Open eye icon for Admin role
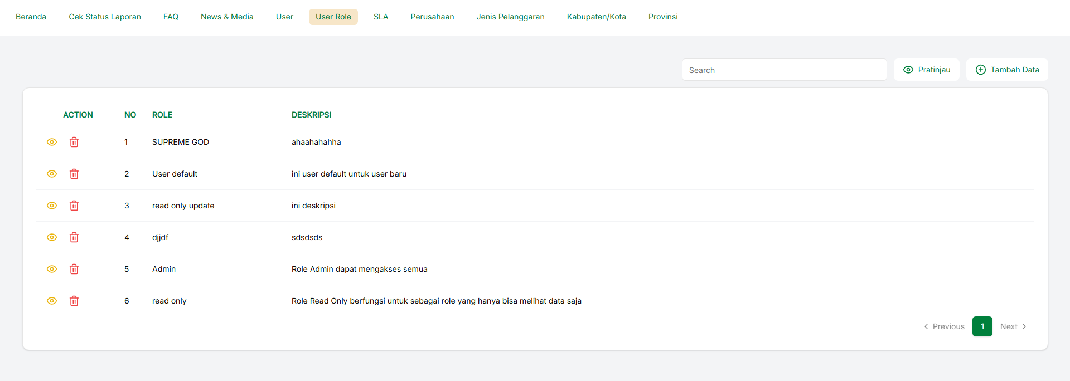This screenshot has width=1070, height=381. (52, 269)
